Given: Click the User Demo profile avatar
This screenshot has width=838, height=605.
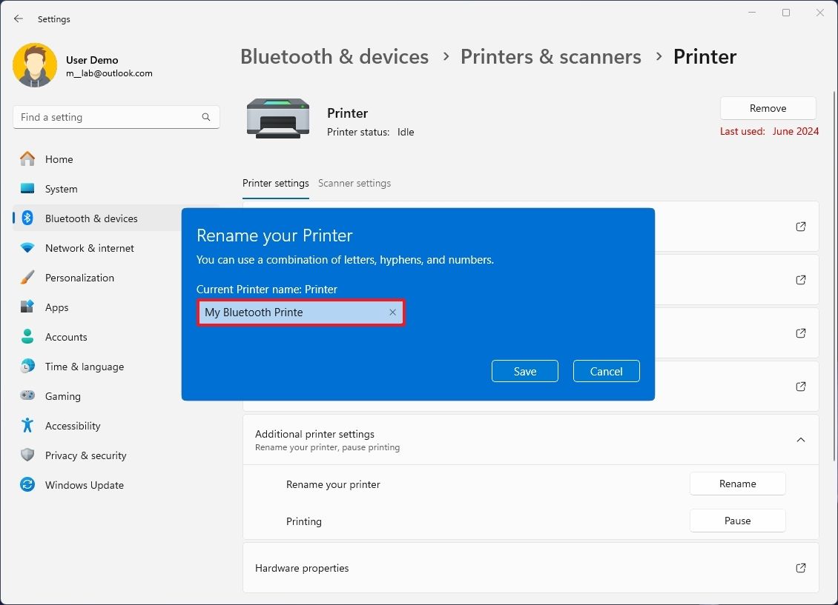Looking at the screenshot, I should point(35,65).
